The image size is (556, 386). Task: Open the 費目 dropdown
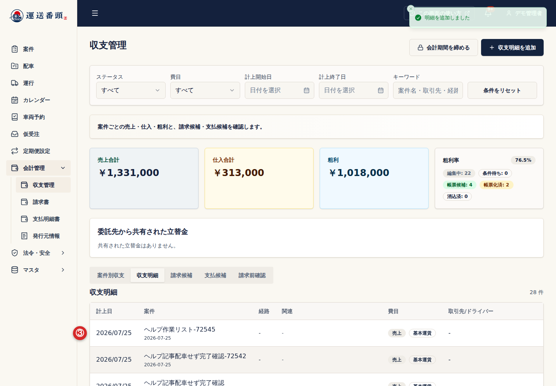tap(205, 90)
